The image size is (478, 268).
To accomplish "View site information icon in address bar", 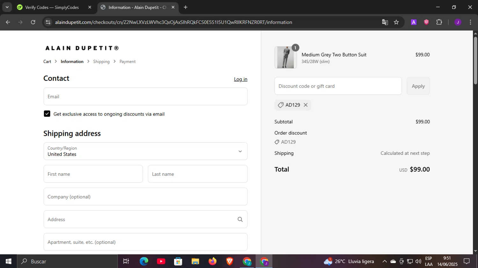I will click(x=48, y=22).
